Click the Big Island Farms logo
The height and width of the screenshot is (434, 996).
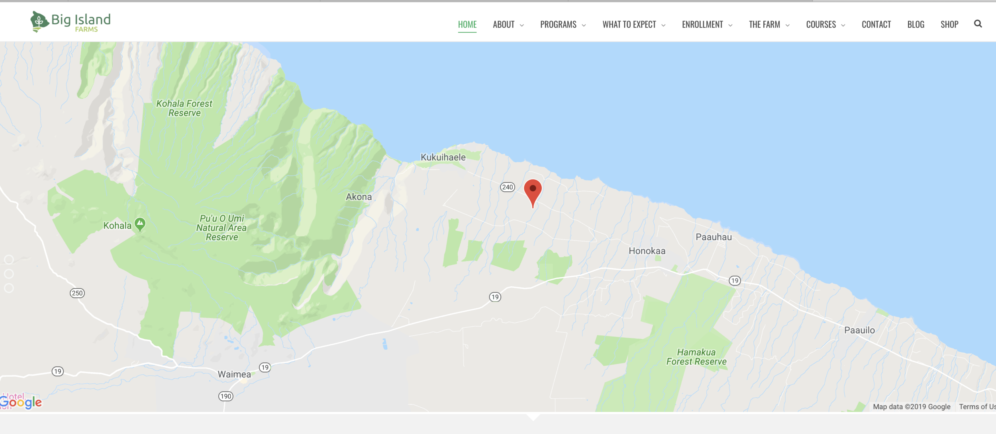[x=71, y=21]
